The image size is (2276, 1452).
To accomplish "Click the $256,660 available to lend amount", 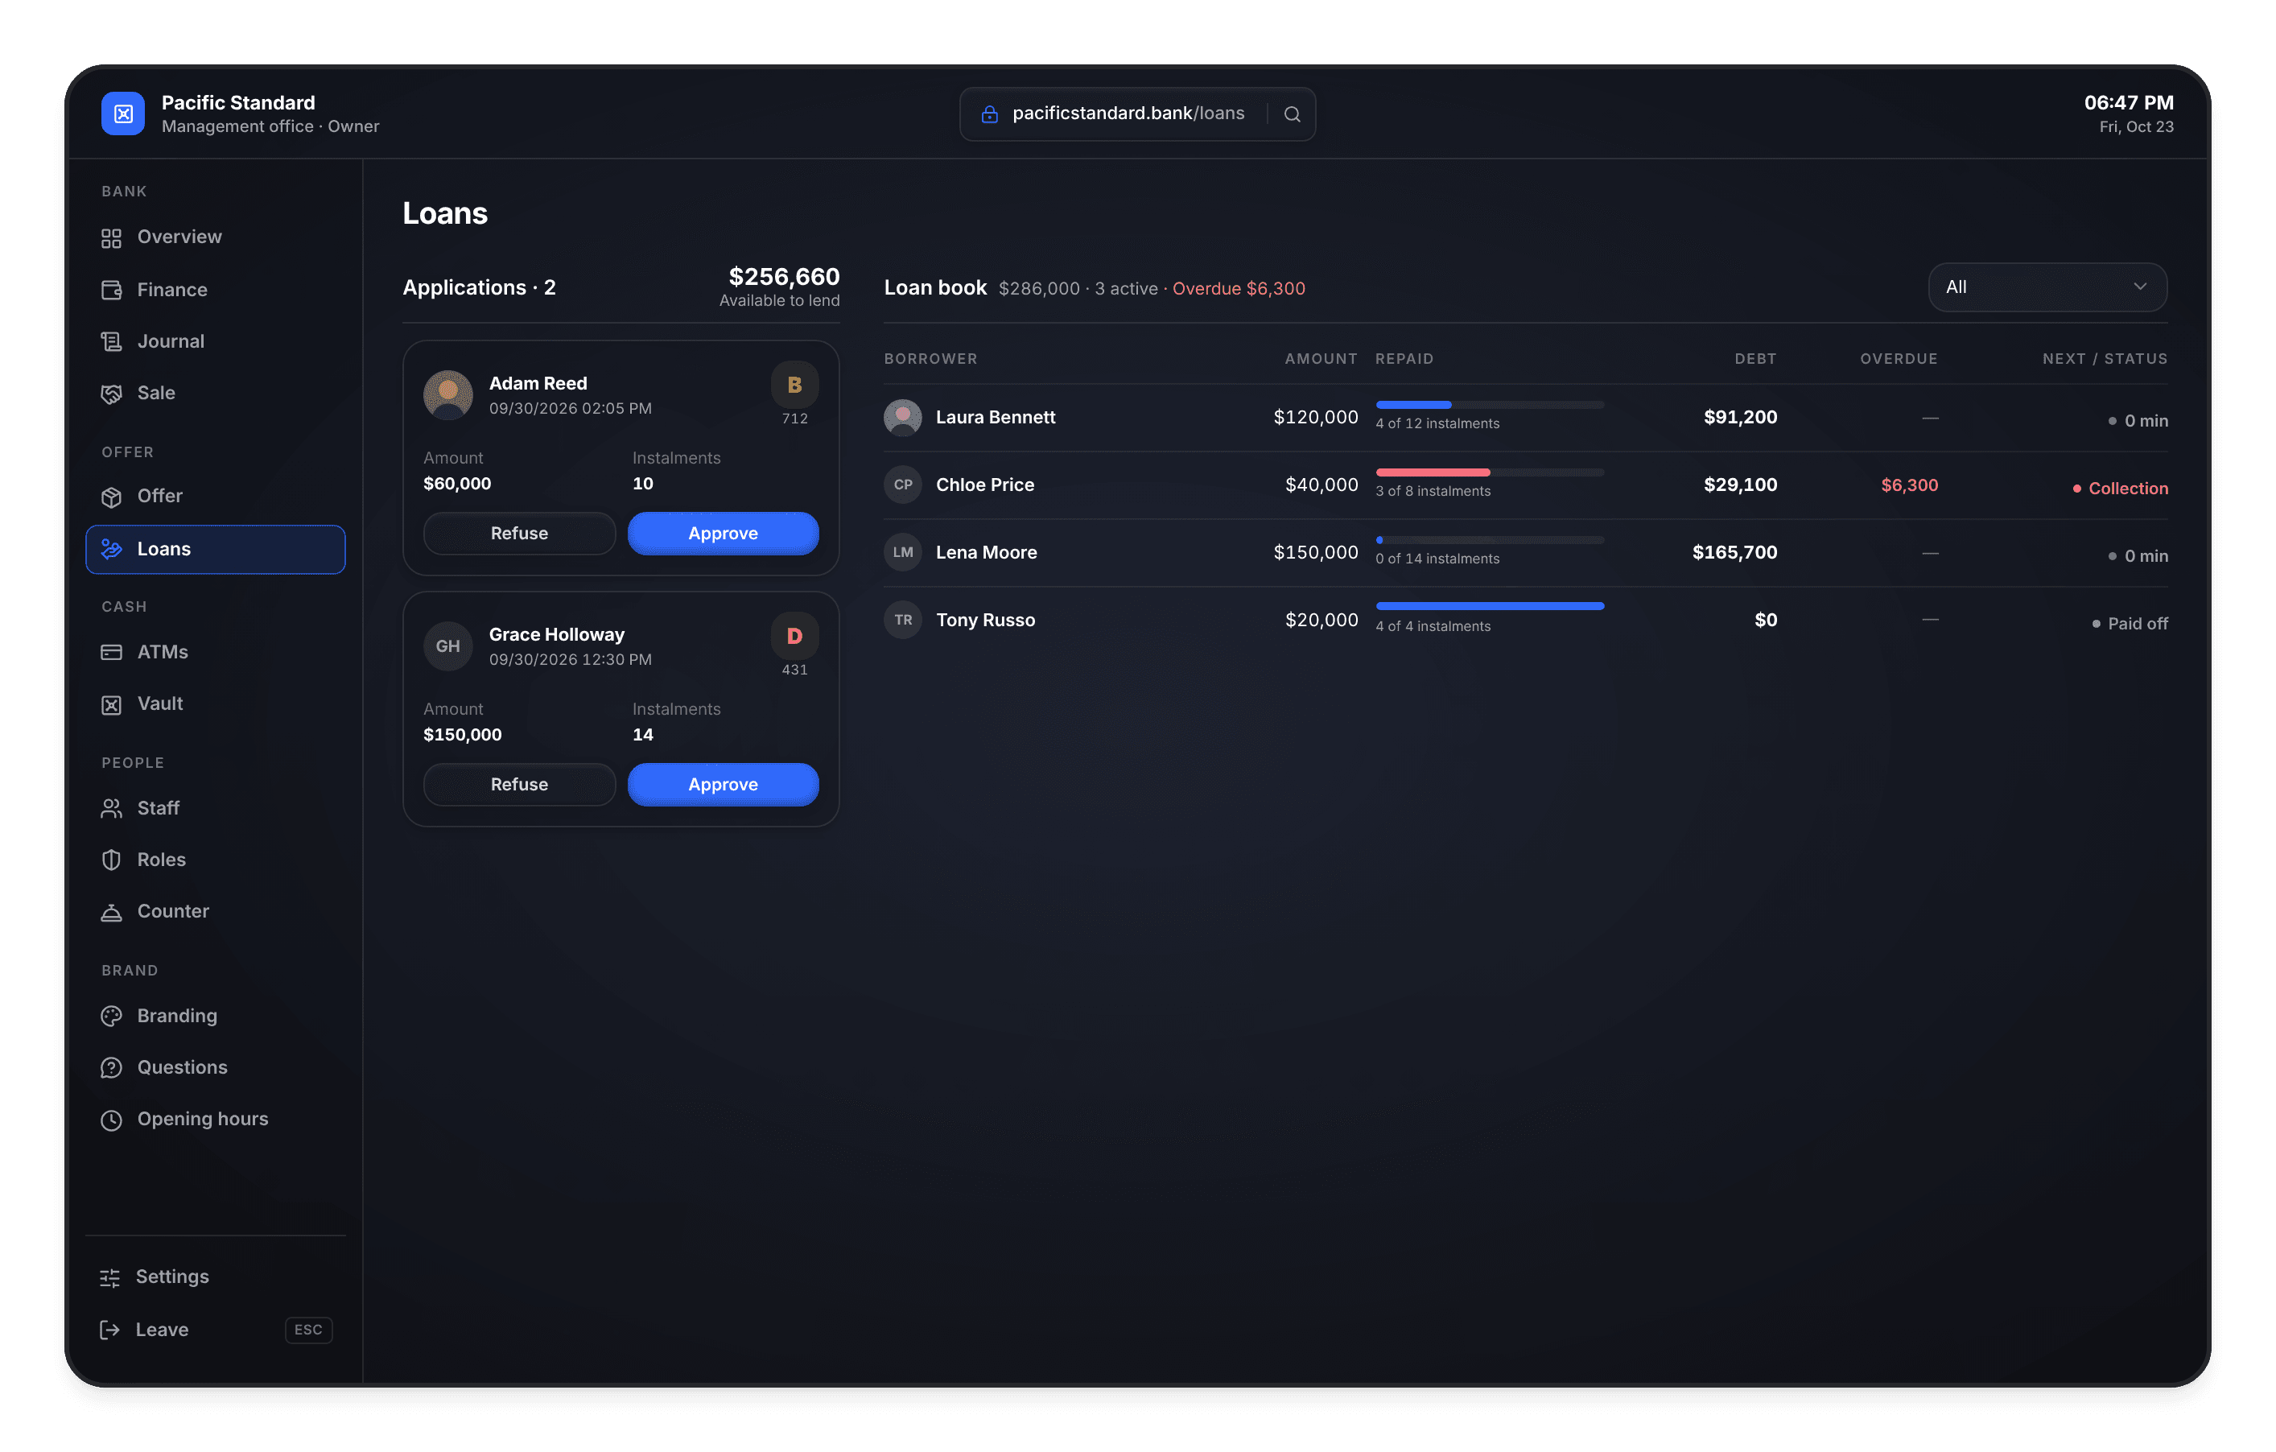I will click(x=784, y=277).
